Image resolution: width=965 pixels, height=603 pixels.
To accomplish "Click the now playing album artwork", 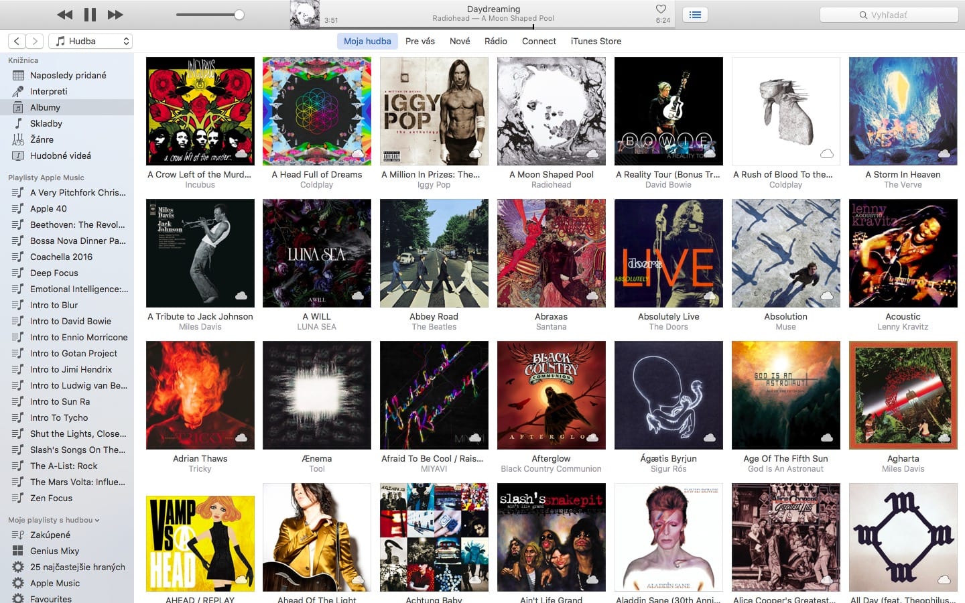I will tap(304, 15).
